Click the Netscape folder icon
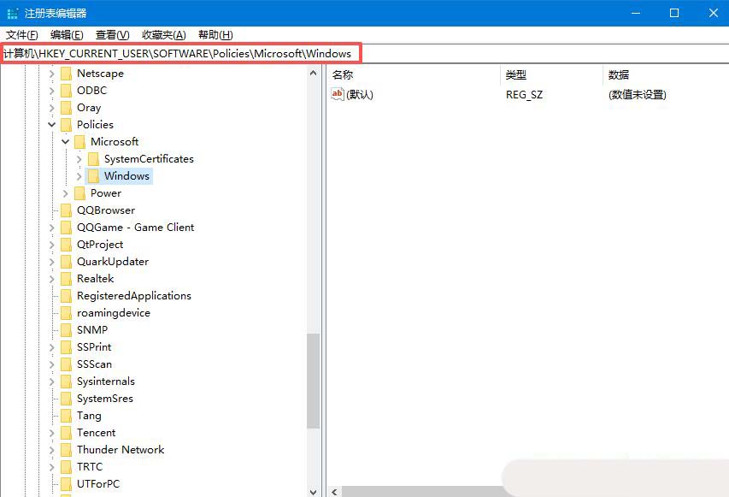 66,74
